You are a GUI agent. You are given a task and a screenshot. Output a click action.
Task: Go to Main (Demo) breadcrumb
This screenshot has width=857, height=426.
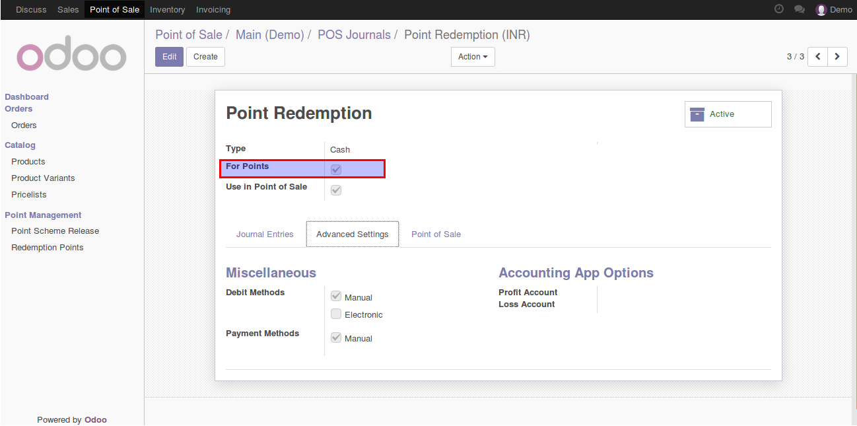[x=269, y=35]
